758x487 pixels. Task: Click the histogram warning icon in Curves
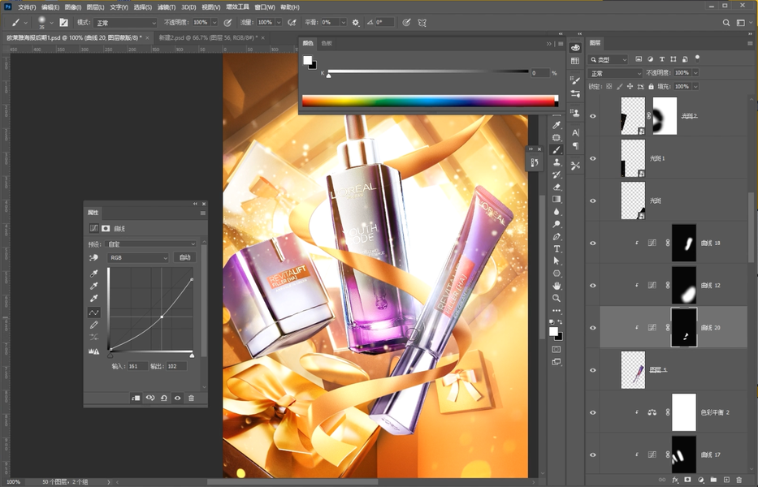(93, 351)
